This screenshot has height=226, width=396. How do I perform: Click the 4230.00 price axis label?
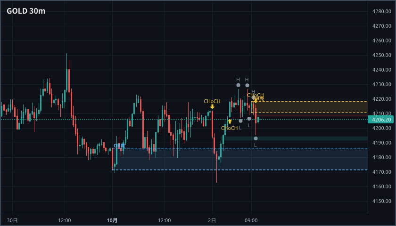(x=381, y=84)
